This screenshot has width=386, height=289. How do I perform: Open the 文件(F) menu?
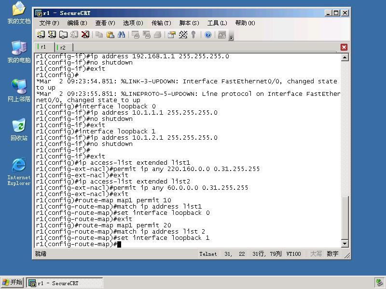click(49, 23)
